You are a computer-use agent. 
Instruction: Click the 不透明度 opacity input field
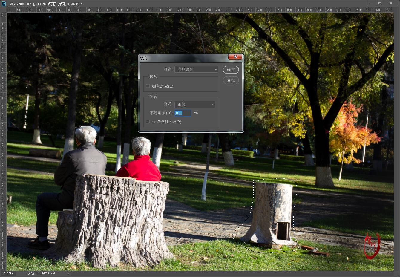tap(183, 113)
